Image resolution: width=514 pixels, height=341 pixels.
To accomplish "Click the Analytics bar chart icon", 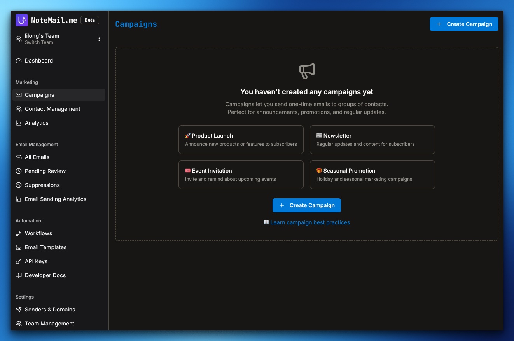I will [19, 123].
